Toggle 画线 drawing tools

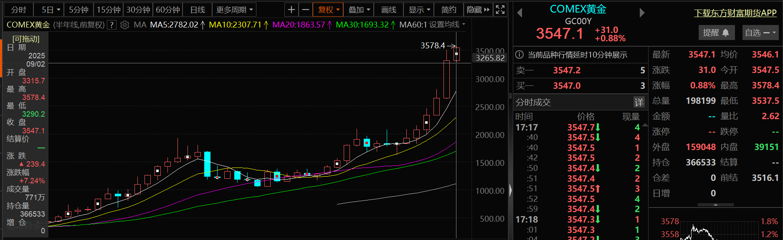[x=388, y=10]
